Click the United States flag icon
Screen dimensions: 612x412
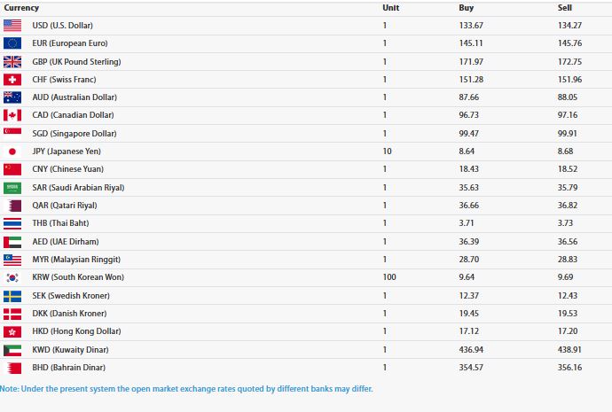tap(12, 26)
